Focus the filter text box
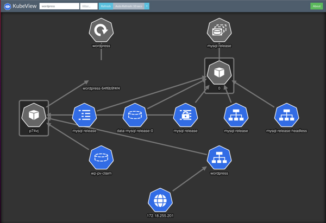 tap(89, 6)
